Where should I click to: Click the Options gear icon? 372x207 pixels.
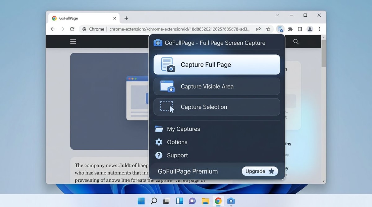tap(159, 142)
